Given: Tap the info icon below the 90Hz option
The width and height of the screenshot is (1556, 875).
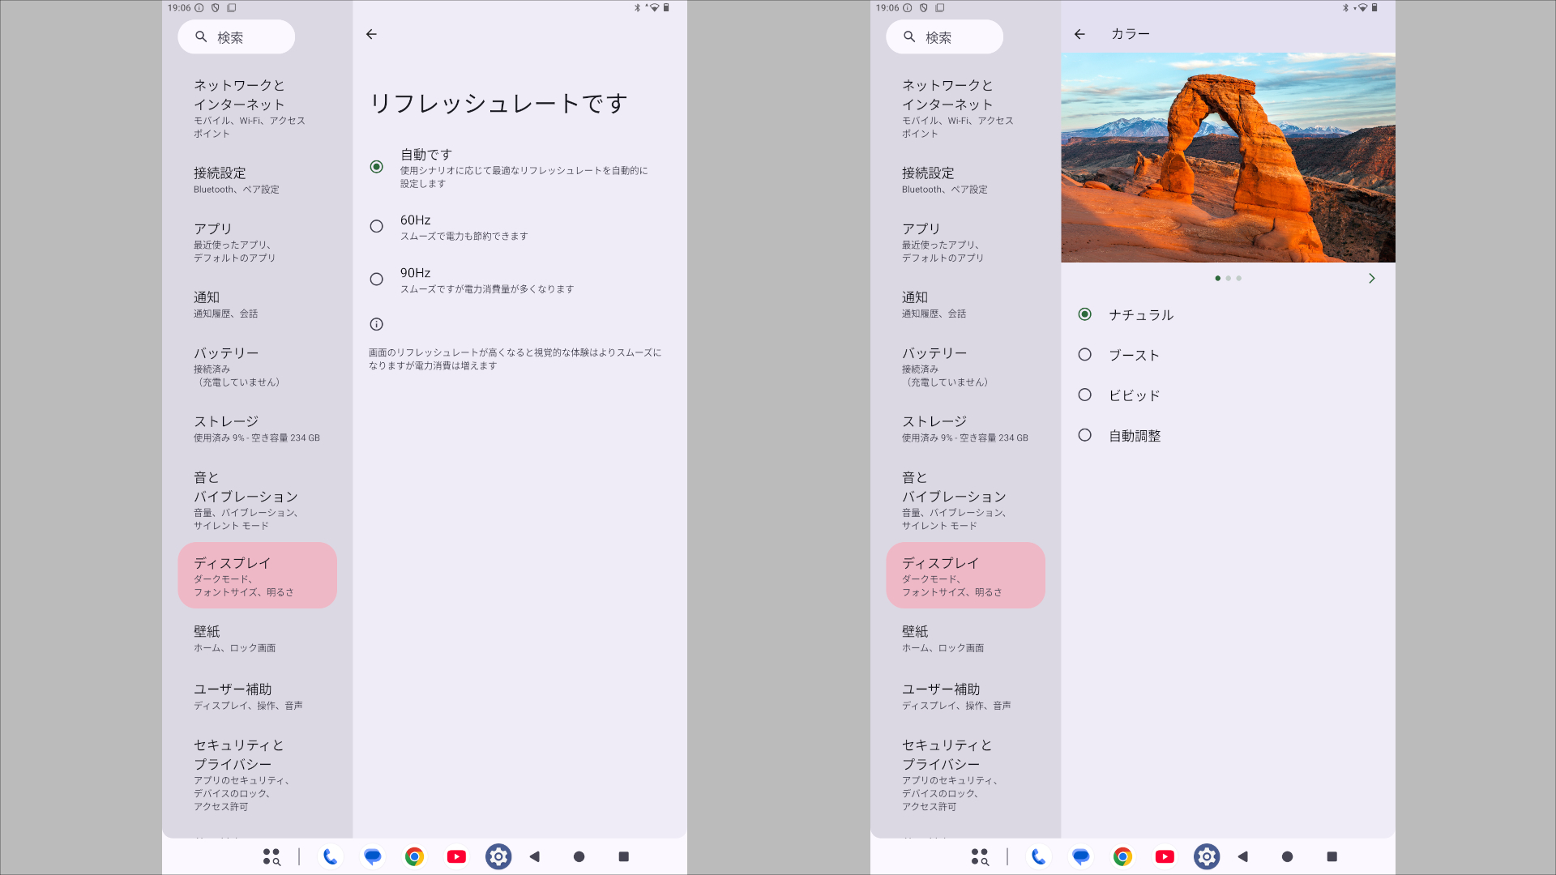Looking at the screenshot, I should [x=376, y=324].
